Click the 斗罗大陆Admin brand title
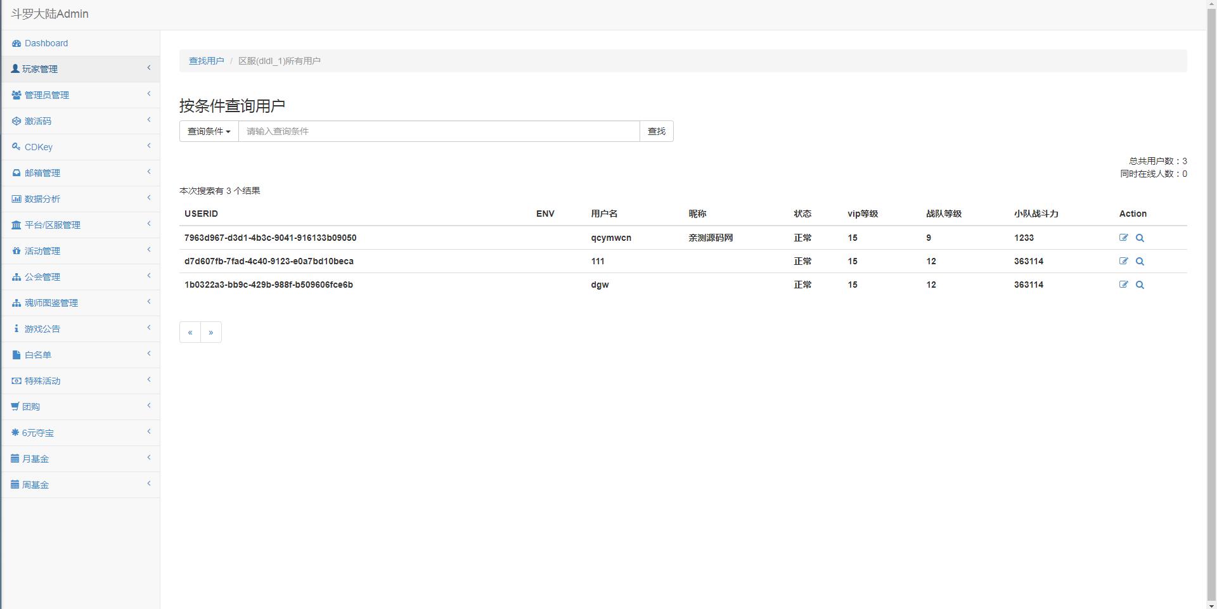This screenshot has width=1217, height=609. [49, 14]
